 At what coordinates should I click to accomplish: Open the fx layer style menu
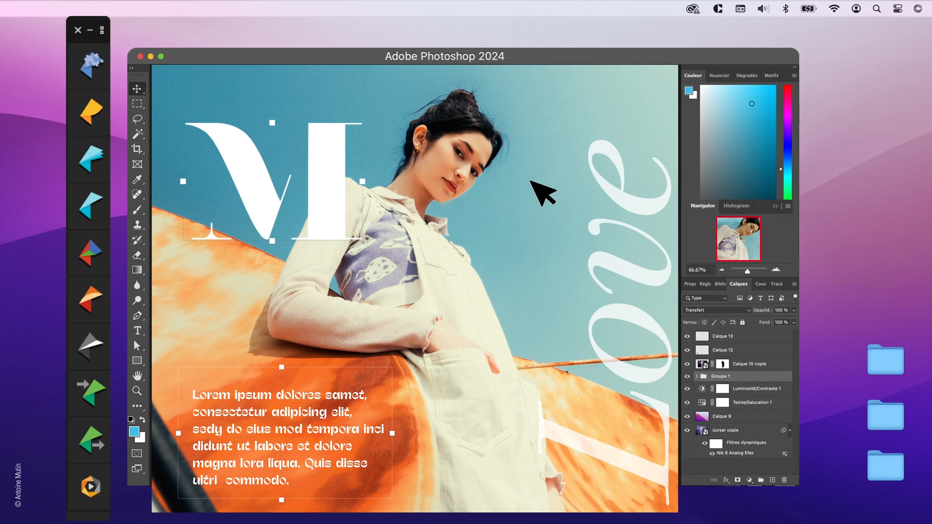click(x=726, y=480)
